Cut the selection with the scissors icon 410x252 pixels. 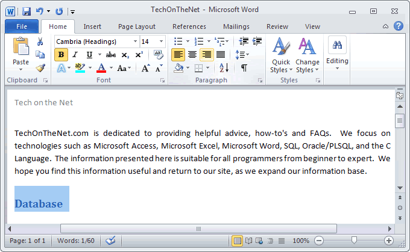click(x=40, y=41)
